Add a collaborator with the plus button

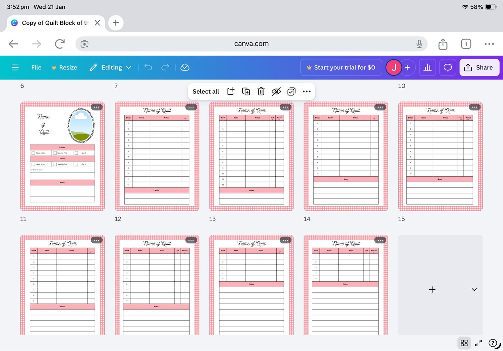tap(407, 67)
